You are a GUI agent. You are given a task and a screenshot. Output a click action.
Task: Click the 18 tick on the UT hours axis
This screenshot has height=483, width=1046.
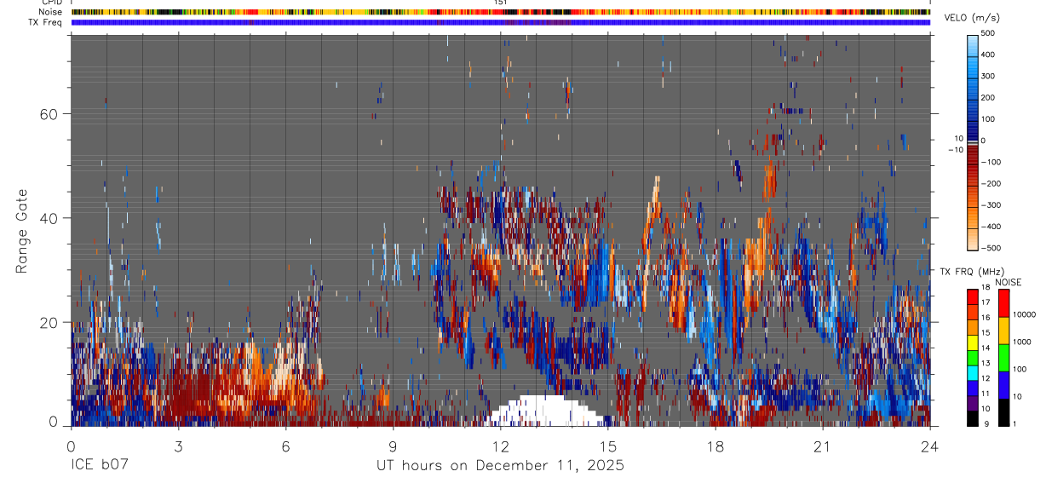click(716, 446)
